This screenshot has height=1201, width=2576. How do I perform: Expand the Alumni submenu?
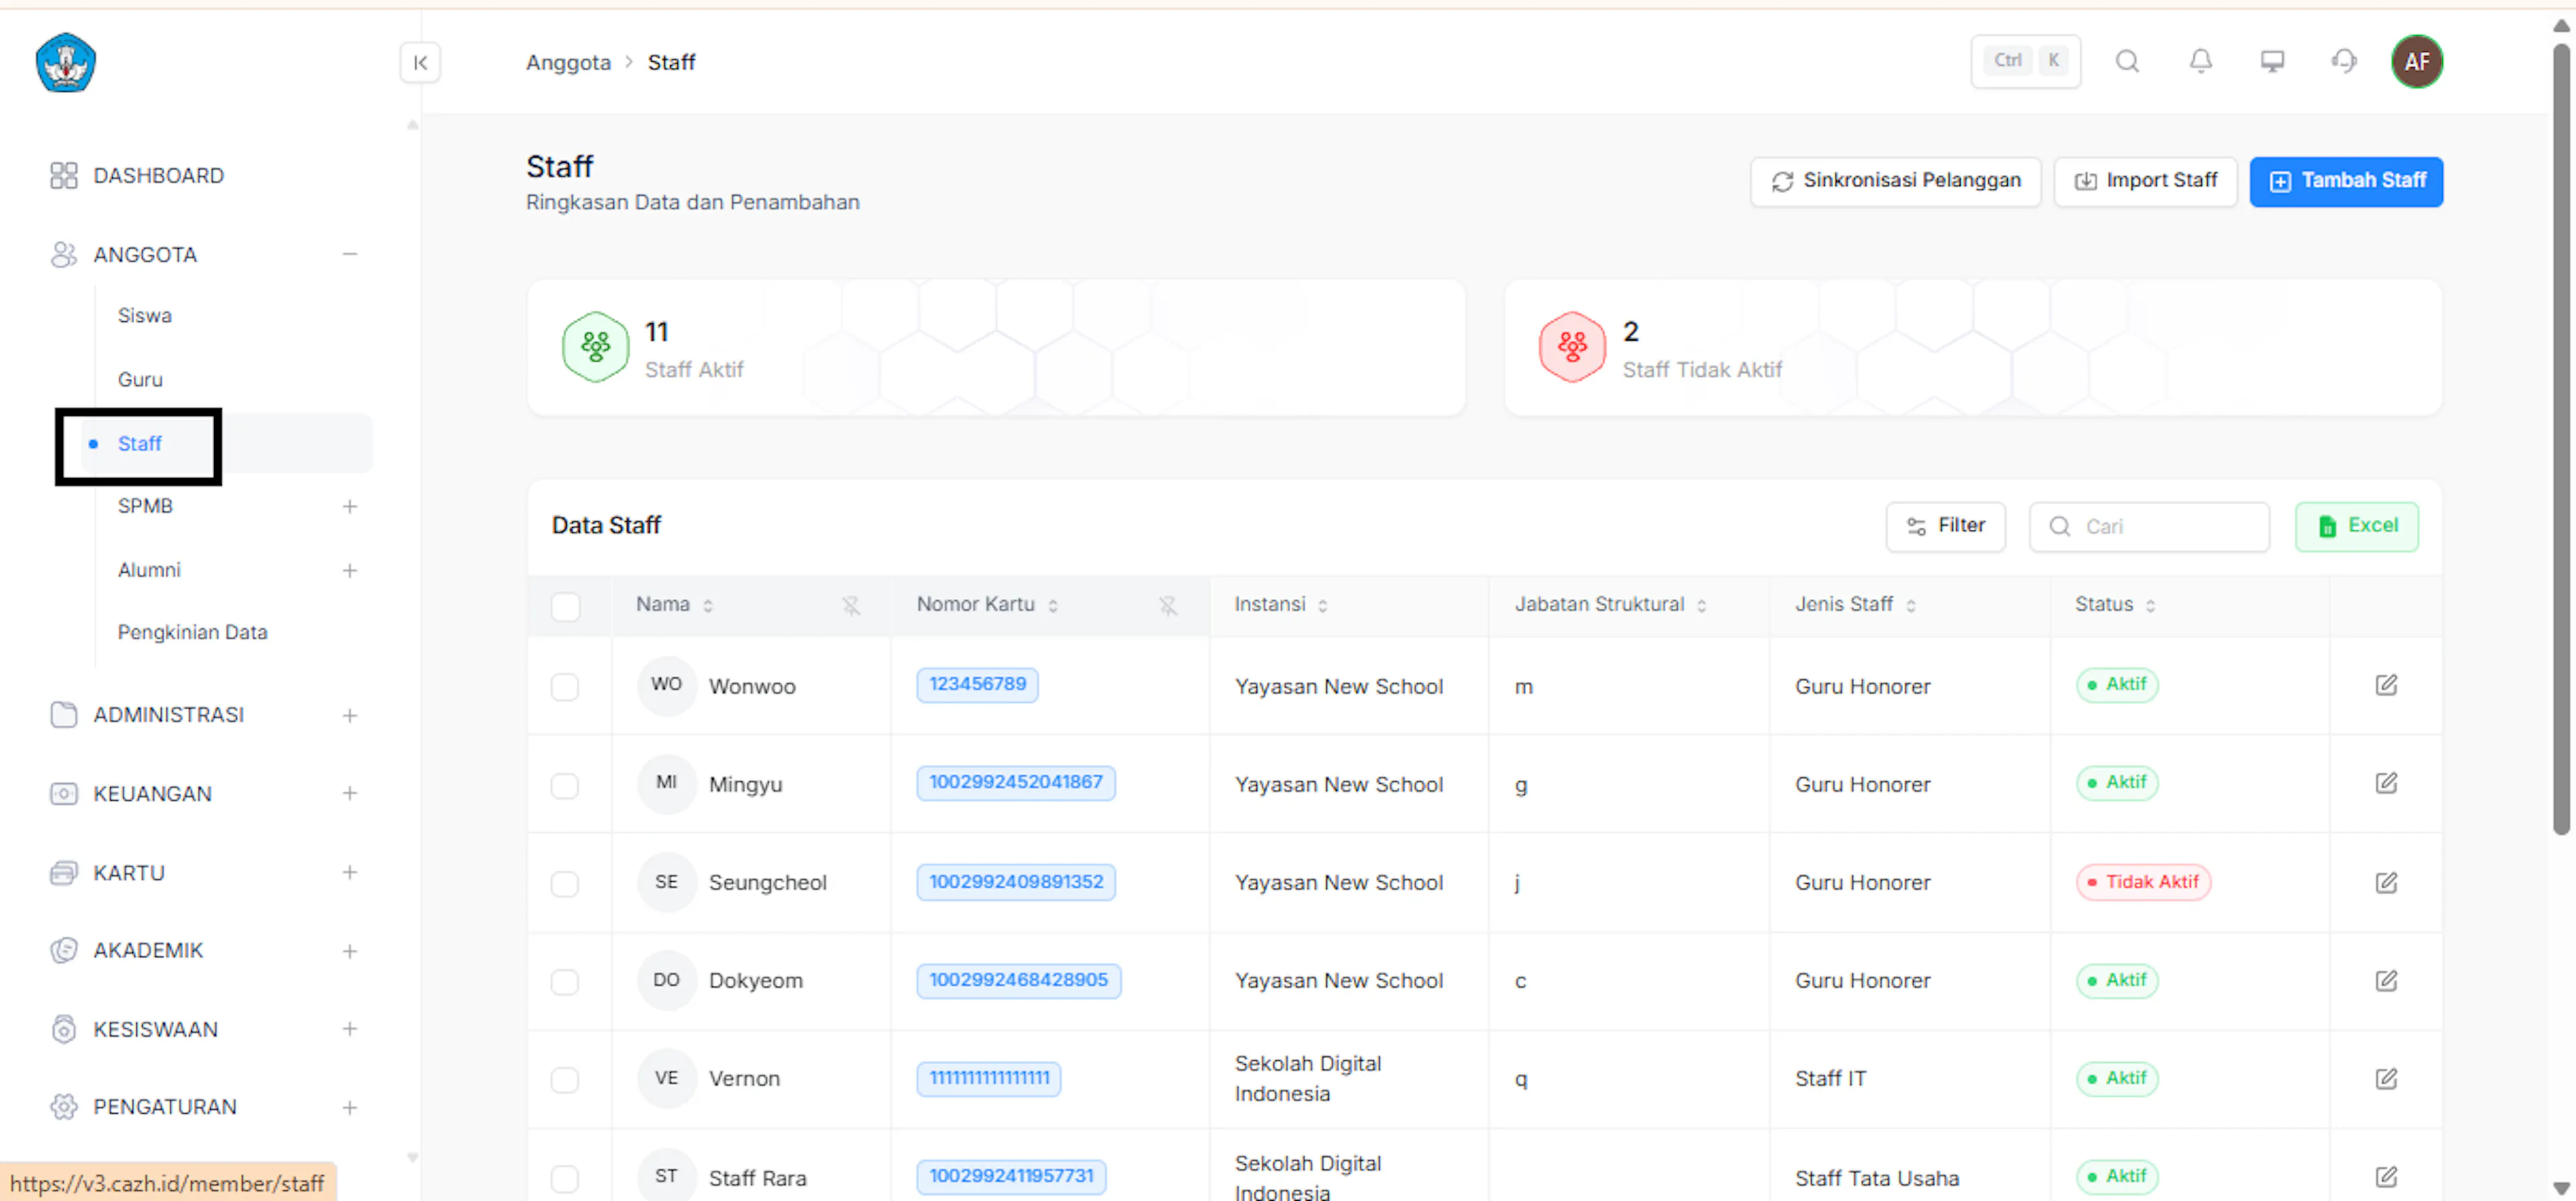click(x=349, y=571)
